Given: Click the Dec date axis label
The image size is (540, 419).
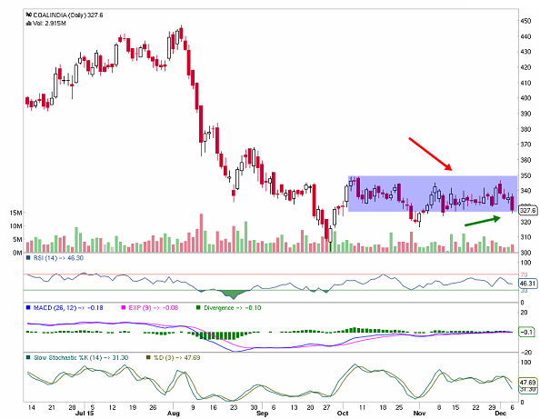Looking at the screenshot, I should 501,414.
